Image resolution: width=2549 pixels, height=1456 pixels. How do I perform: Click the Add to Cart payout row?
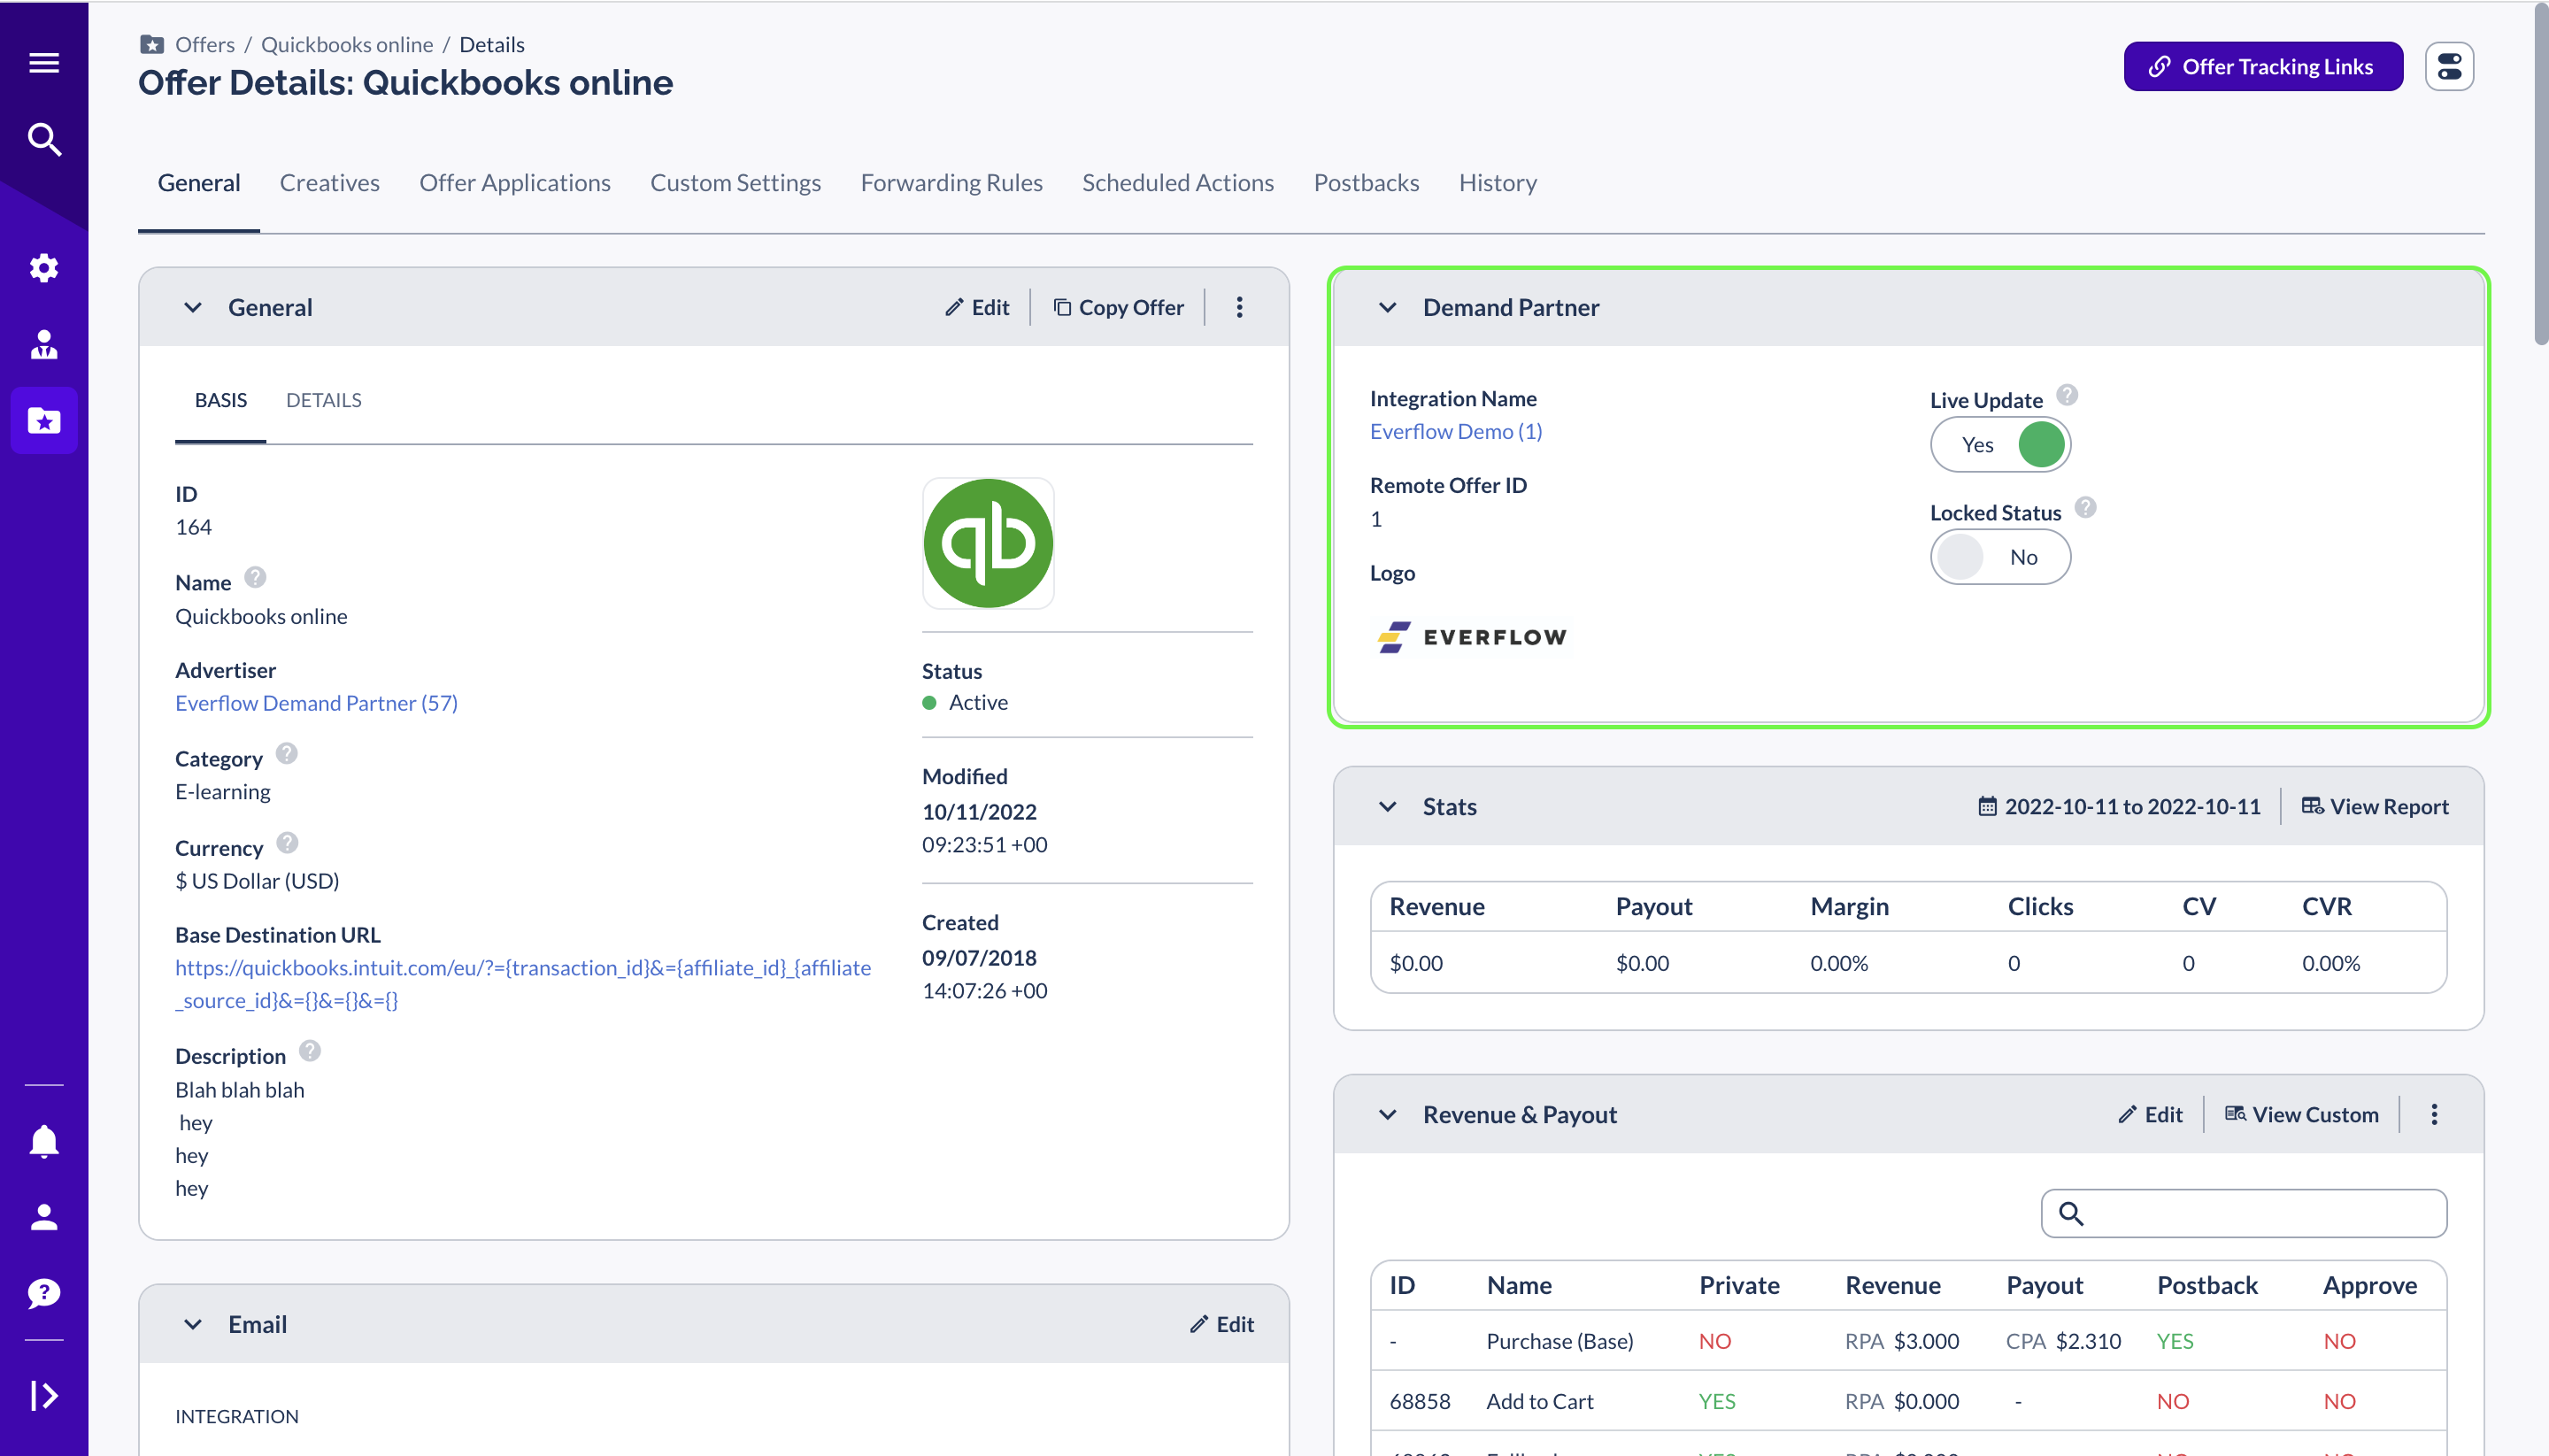pyautogui.click(x=1908, y=1401)
